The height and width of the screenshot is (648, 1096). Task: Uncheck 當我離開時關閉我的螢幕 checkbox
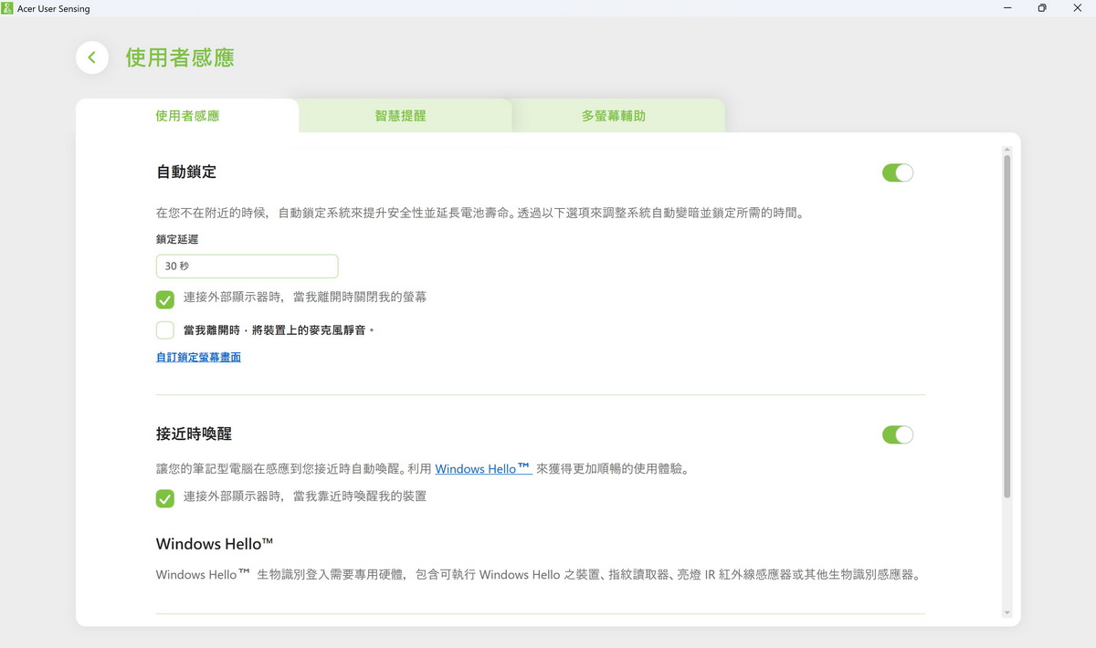tap(165, 299)
